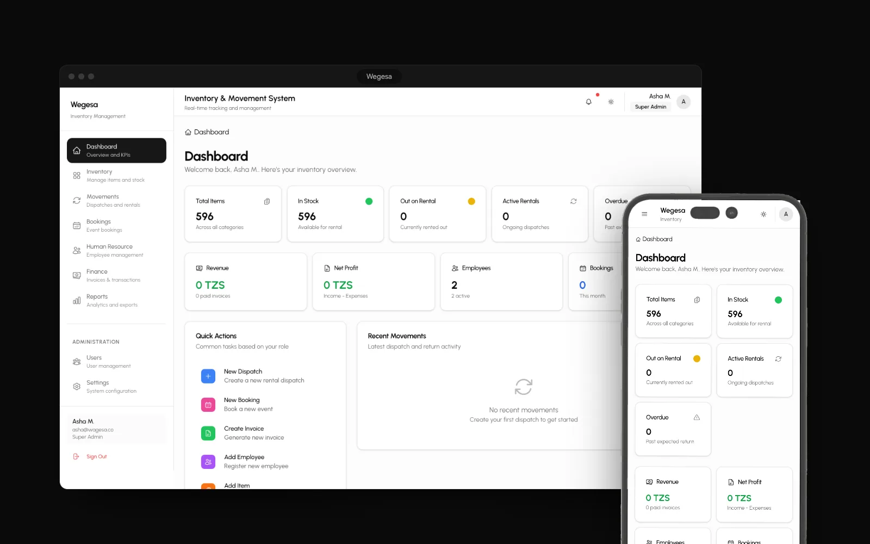Select Bookings in the sidebar
The image size is (870, 544).
click(116, 226)
